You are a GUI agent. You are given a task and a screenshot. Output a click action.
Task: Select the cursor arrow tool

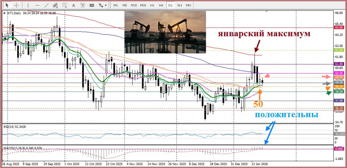coord(7,5)
